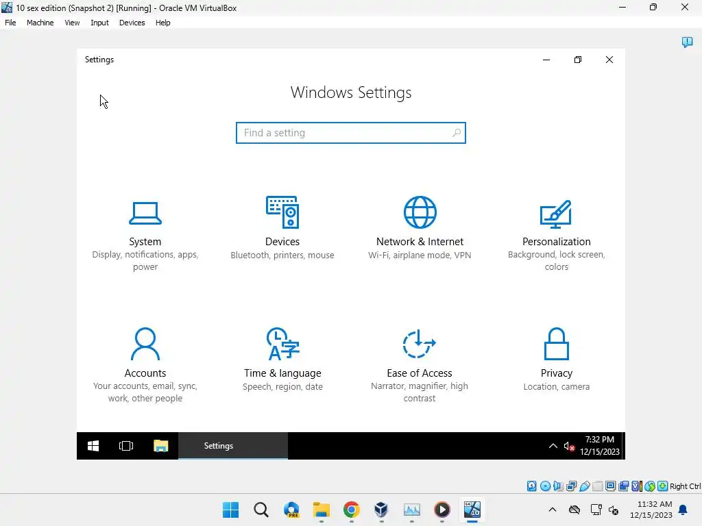This screenshot has height=526, width=702.
Task: Show hidden icons in the guest tray
Action: [x=553, y=446]
